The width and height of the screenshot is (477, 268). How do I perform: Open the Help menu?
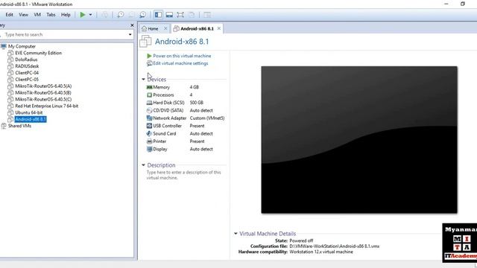tap(66, 15)
